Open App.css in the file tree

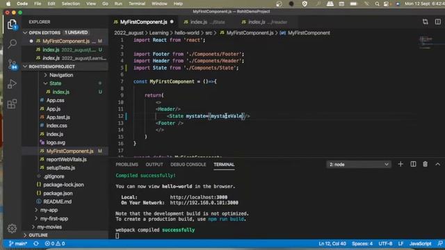(x=56, y=100)
